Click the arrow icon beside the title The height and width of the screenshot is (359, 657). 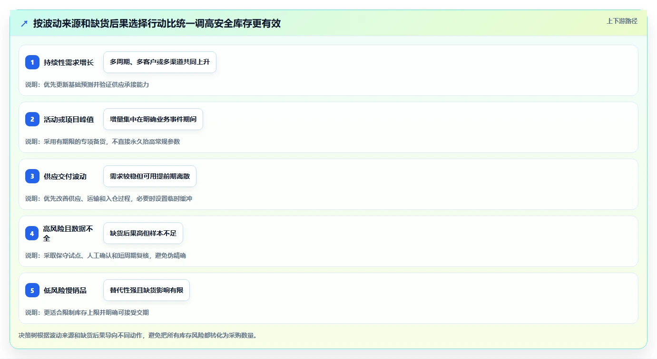24,24
